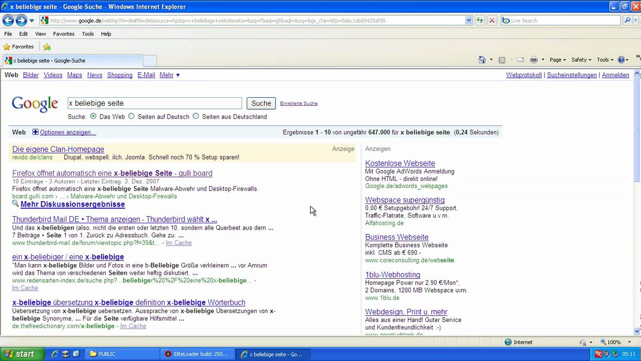Open 'Kostenlose Webseite' ad link
This screenshot has height=361, width=641.
(400, 163)
